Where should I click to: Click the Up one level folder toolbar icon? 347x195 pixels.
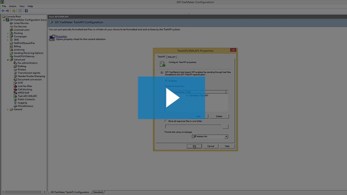click(14, 11)
